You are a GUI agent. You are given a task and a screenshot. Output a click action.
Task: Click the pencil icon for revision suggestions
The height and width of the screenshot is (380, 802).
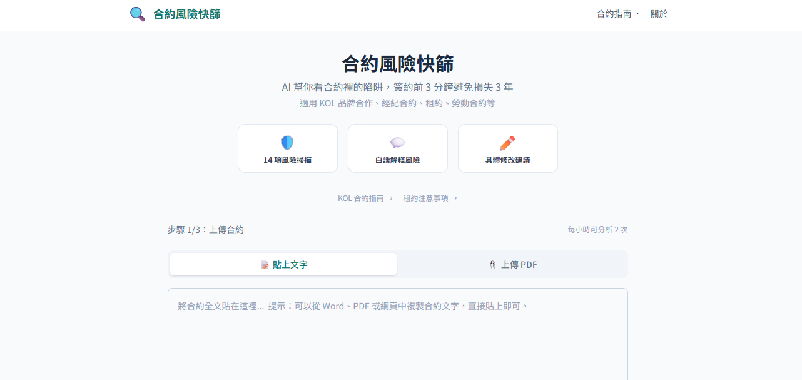coord(507,143)
